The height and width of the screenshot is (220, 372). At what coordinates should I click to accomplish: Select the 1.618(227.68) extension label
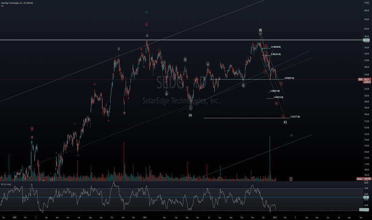pyautogui.click(x=275, y=91)
